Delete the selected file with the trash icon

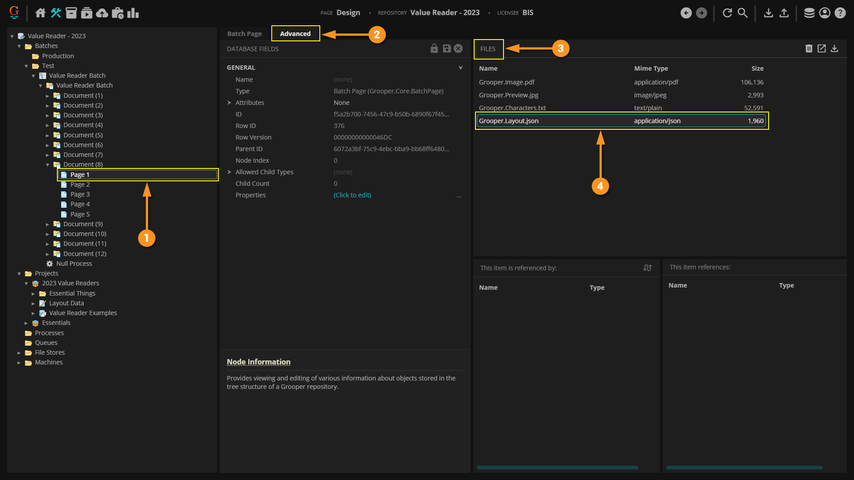click(809, 48)
